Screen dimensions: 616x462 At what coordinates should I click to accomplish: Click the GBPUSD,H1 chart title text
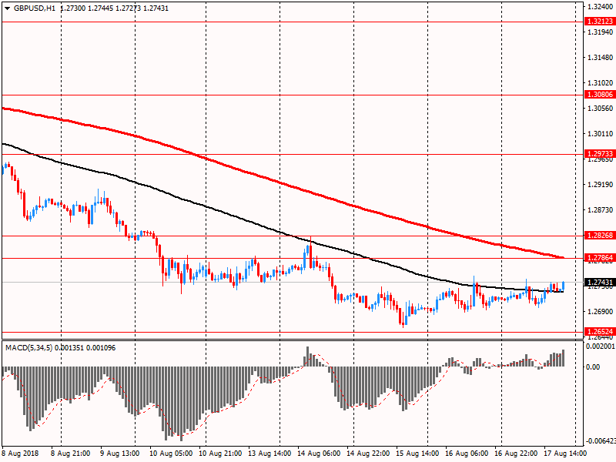point(35,8)
